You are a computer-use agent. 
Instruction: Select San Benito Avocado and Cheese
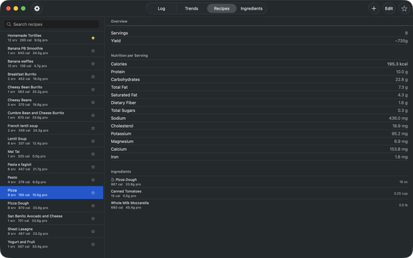click(52, 219)
